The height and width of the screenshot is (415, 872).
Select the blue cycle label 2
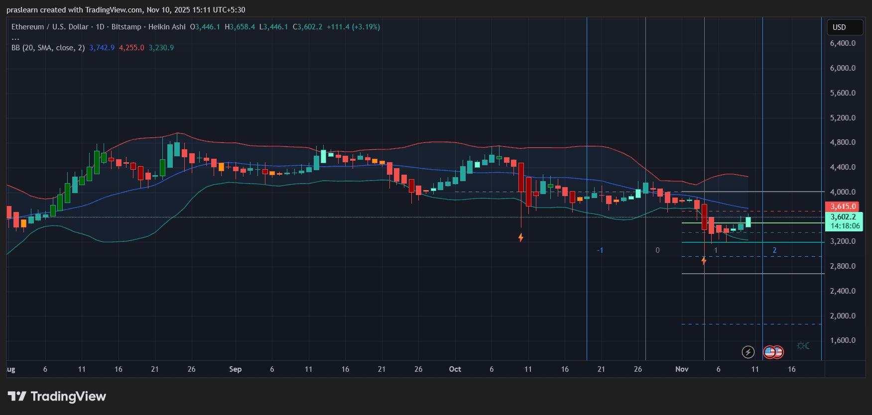click(774, 250)
